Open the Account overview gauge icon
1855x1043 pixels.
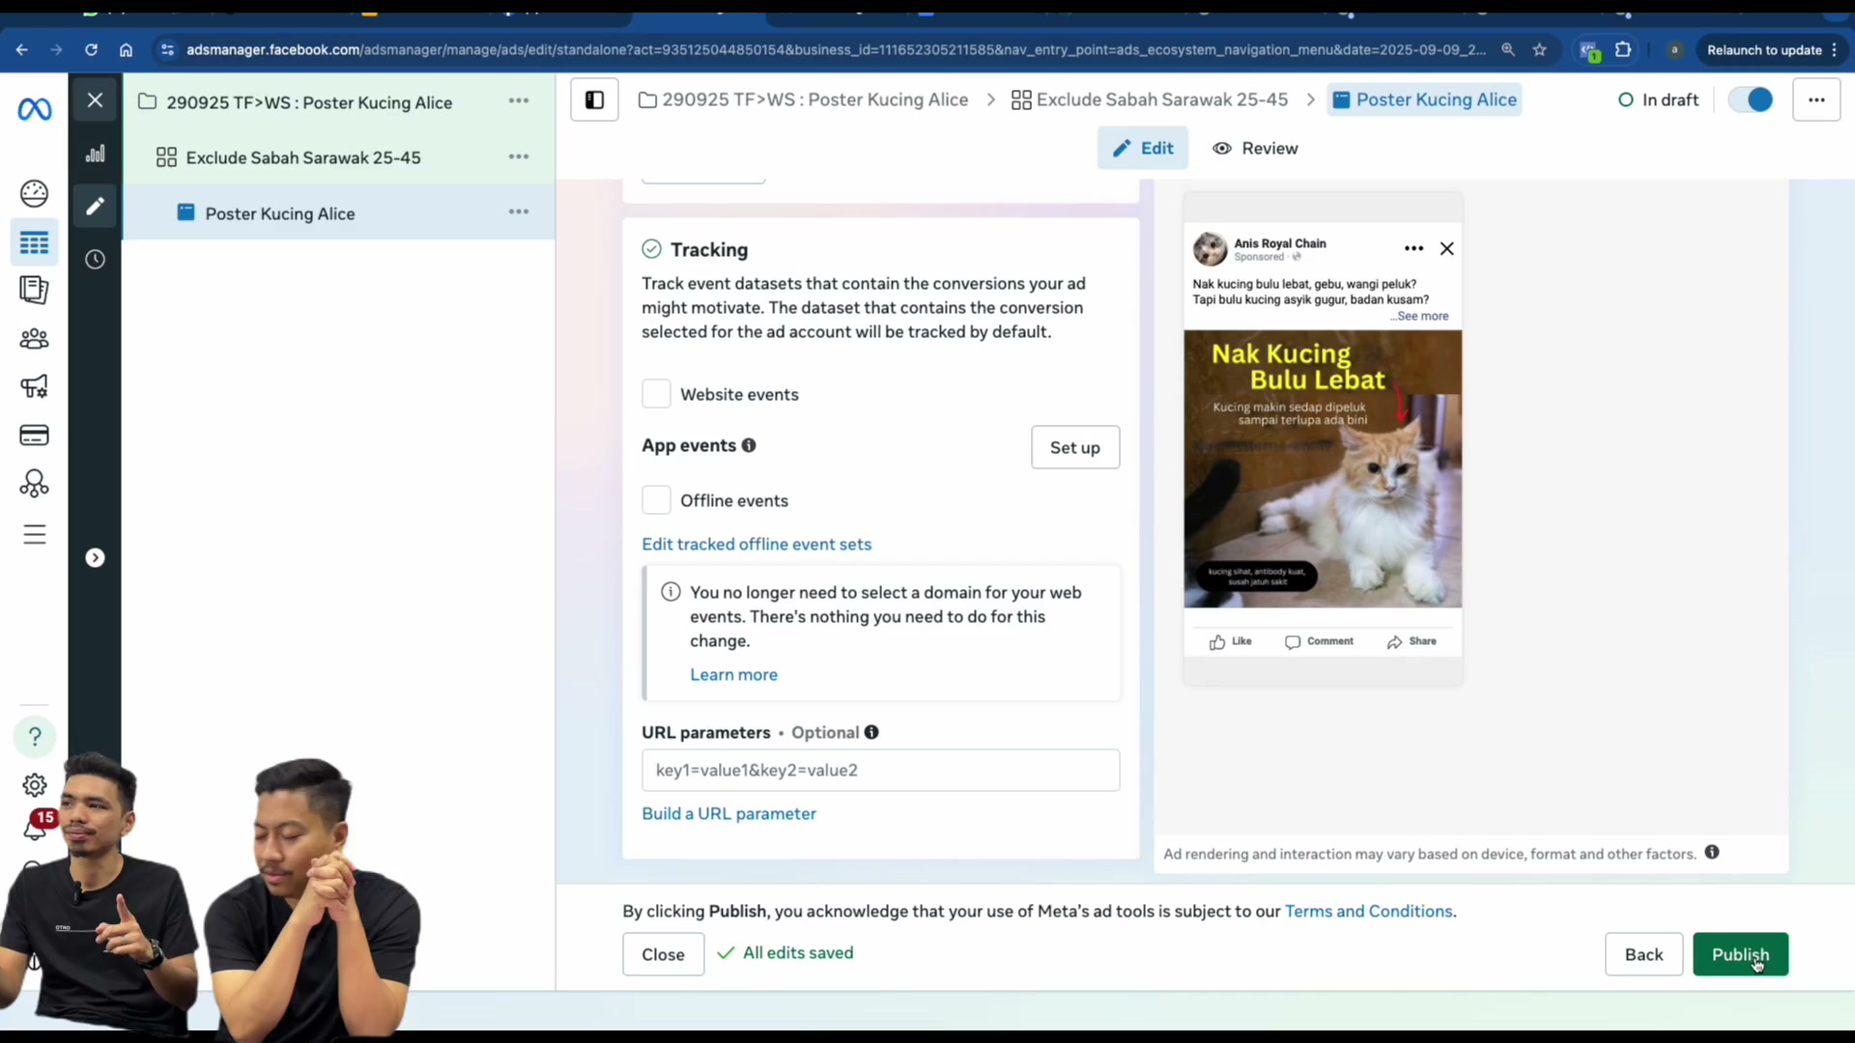(x=34, y=193)
